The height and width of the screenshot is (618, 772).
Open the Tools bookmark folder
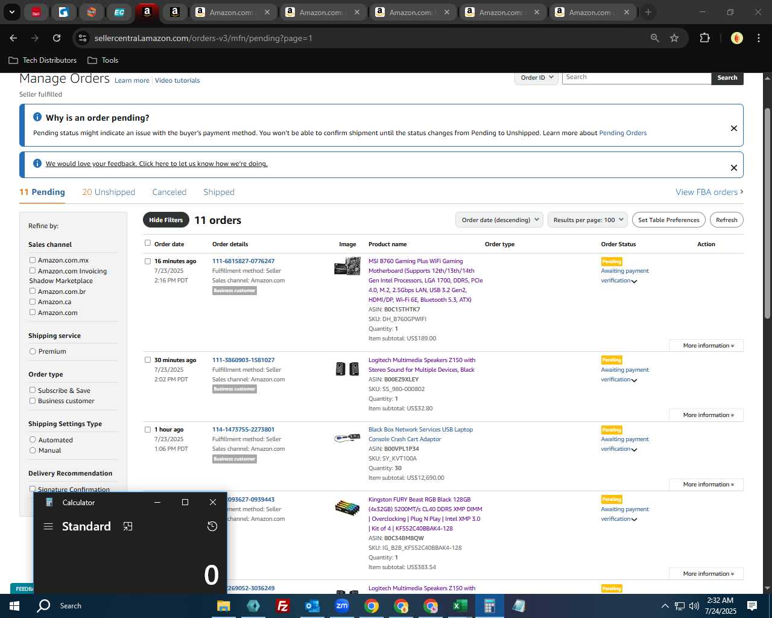103,60
